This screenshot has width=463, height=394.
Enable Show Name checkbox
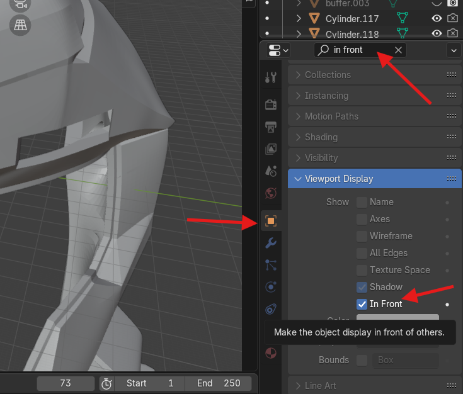pyautogui.click(x=362, y=203)
